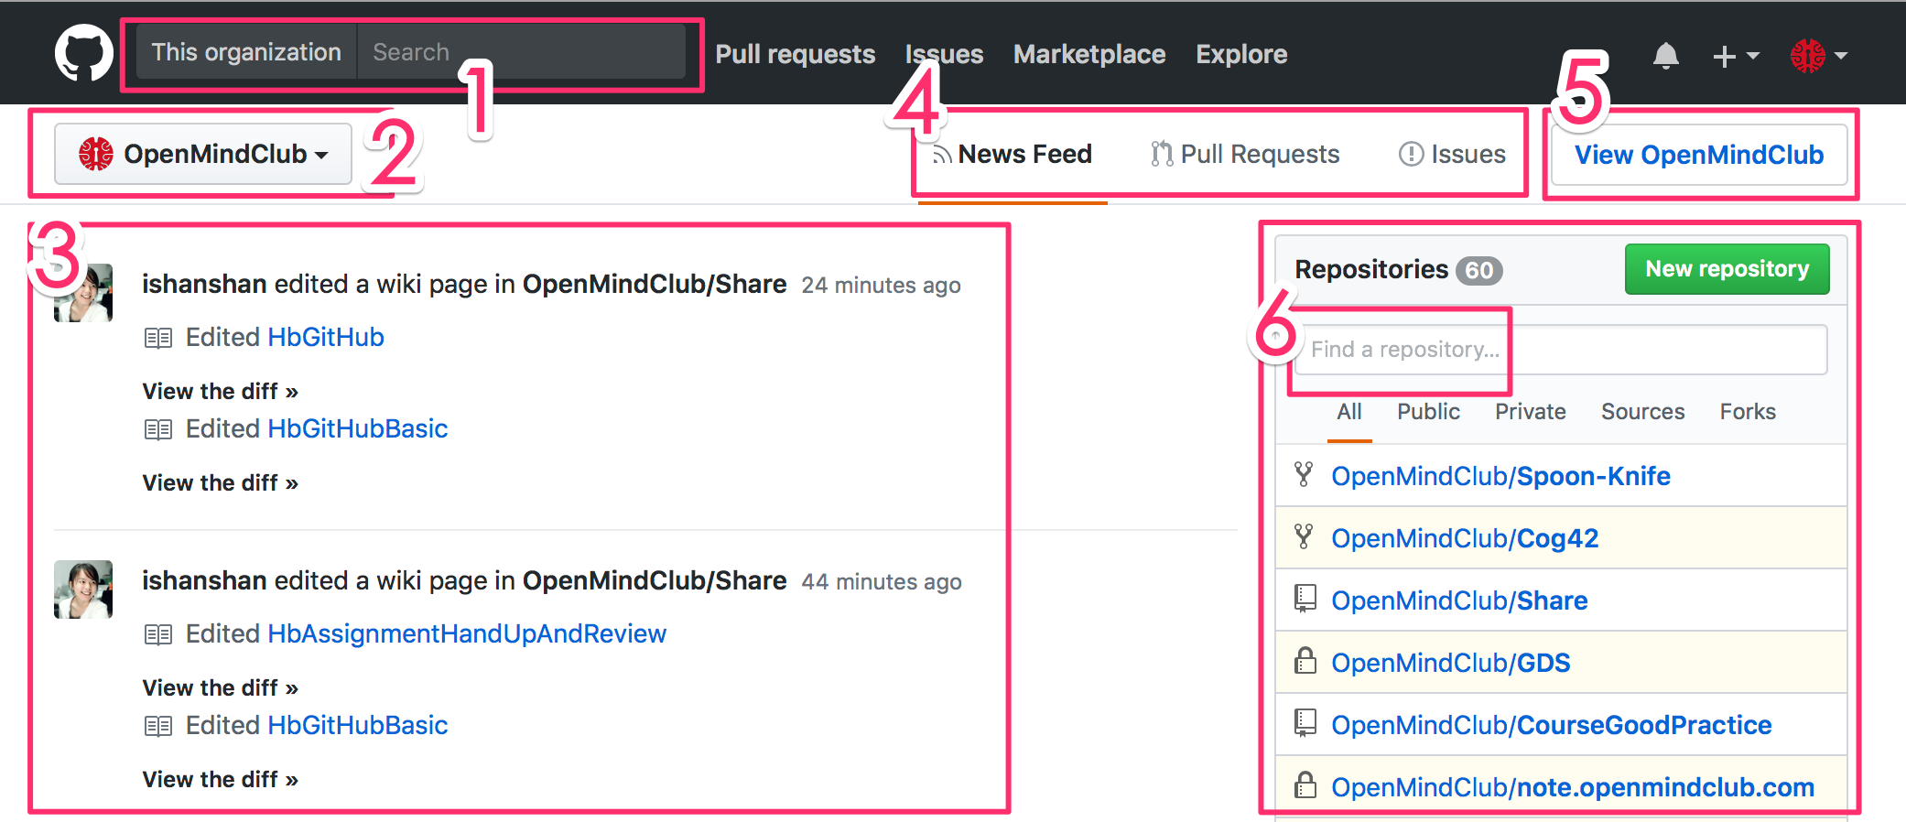Click fork icon beside Spoon-Knife

pyautogui.click(x=1304, y=474)
